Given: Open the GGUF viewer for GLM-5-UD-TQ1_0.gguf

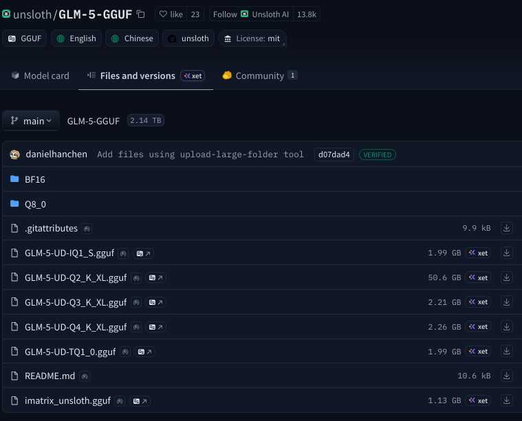Looking at the screenshot, I should (145, 352).
